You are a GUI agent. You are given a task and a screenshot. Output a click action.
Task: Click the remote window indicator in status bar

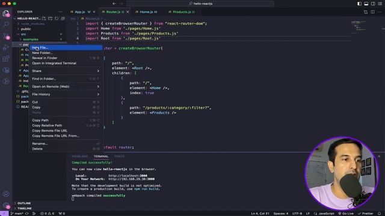tap(4, 214)
